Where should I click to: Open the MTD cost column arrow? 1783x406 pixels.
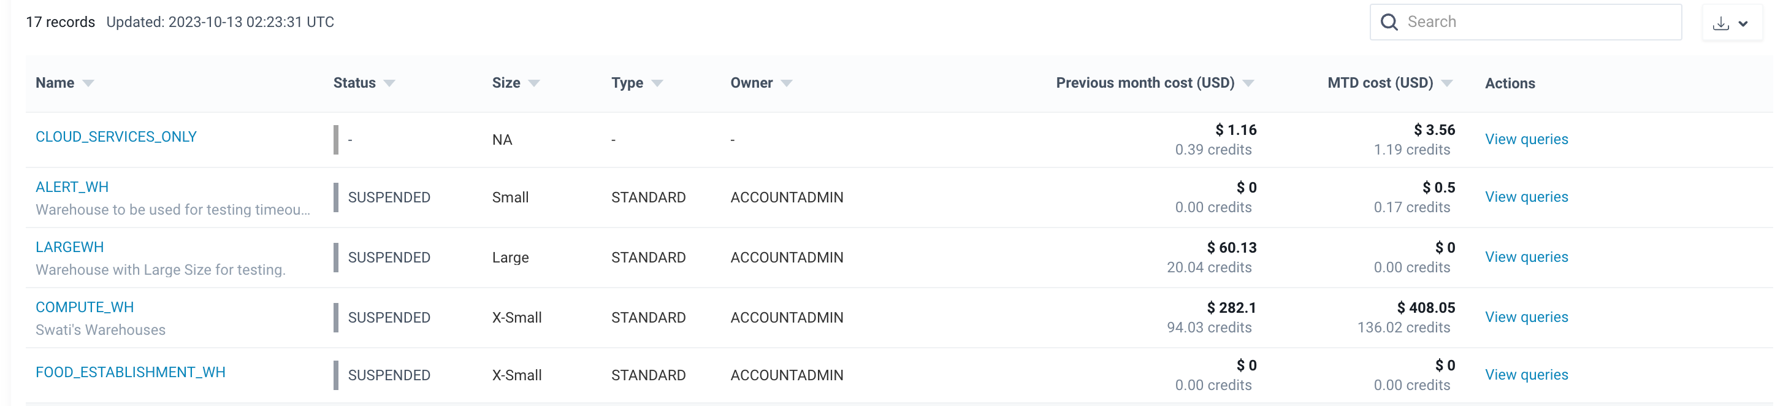coord(1446,83)
